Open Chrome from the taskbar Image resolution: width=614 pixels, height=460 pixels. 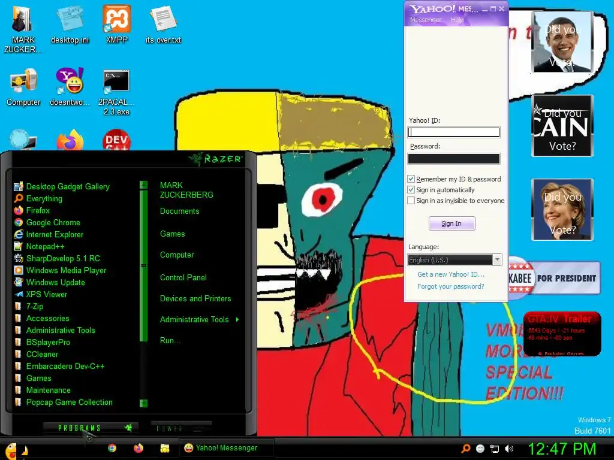[112, 448]
